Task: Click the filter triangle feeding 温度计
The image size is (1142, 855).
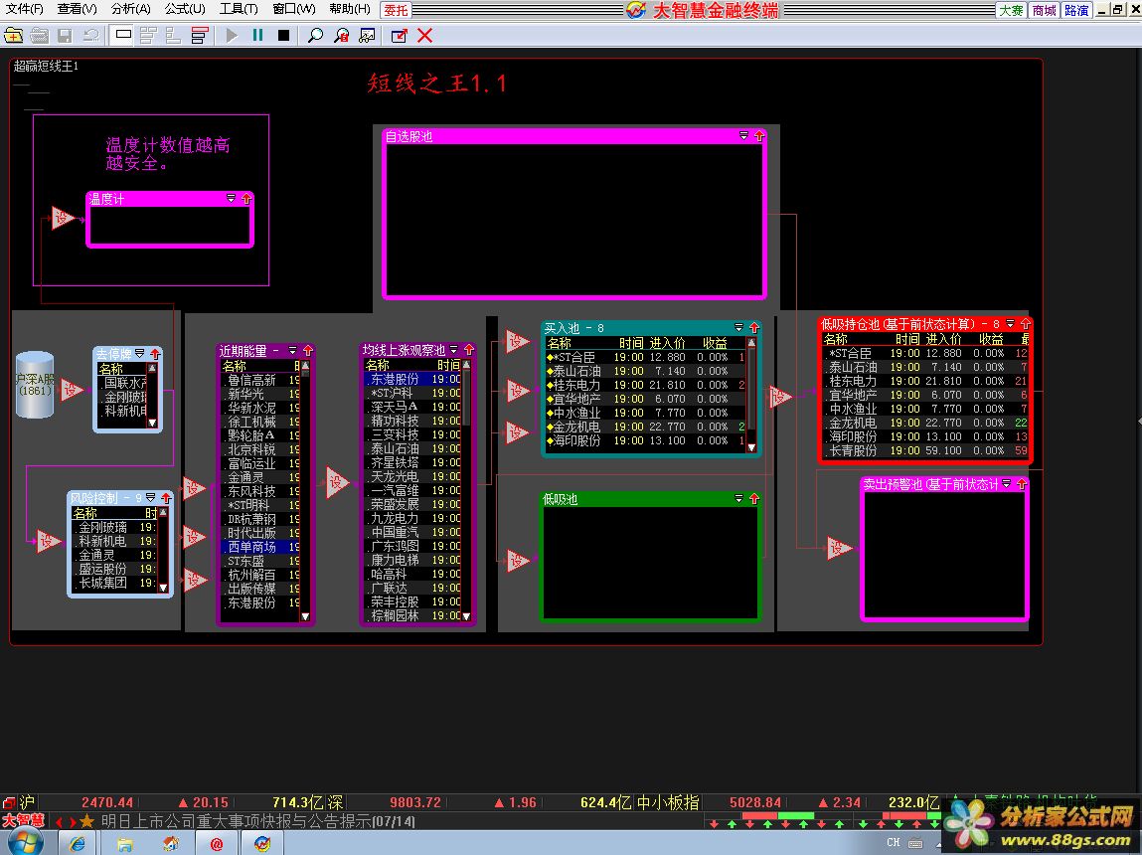Action: pos(63,218)
